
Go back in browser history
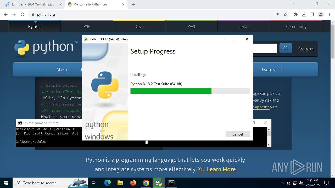coord(6,14)
